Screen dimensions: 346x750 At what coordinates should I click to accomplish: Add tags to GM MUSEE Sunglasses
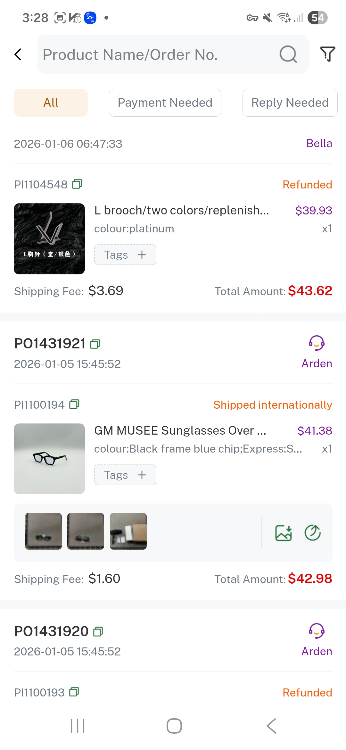coord(125,475)
